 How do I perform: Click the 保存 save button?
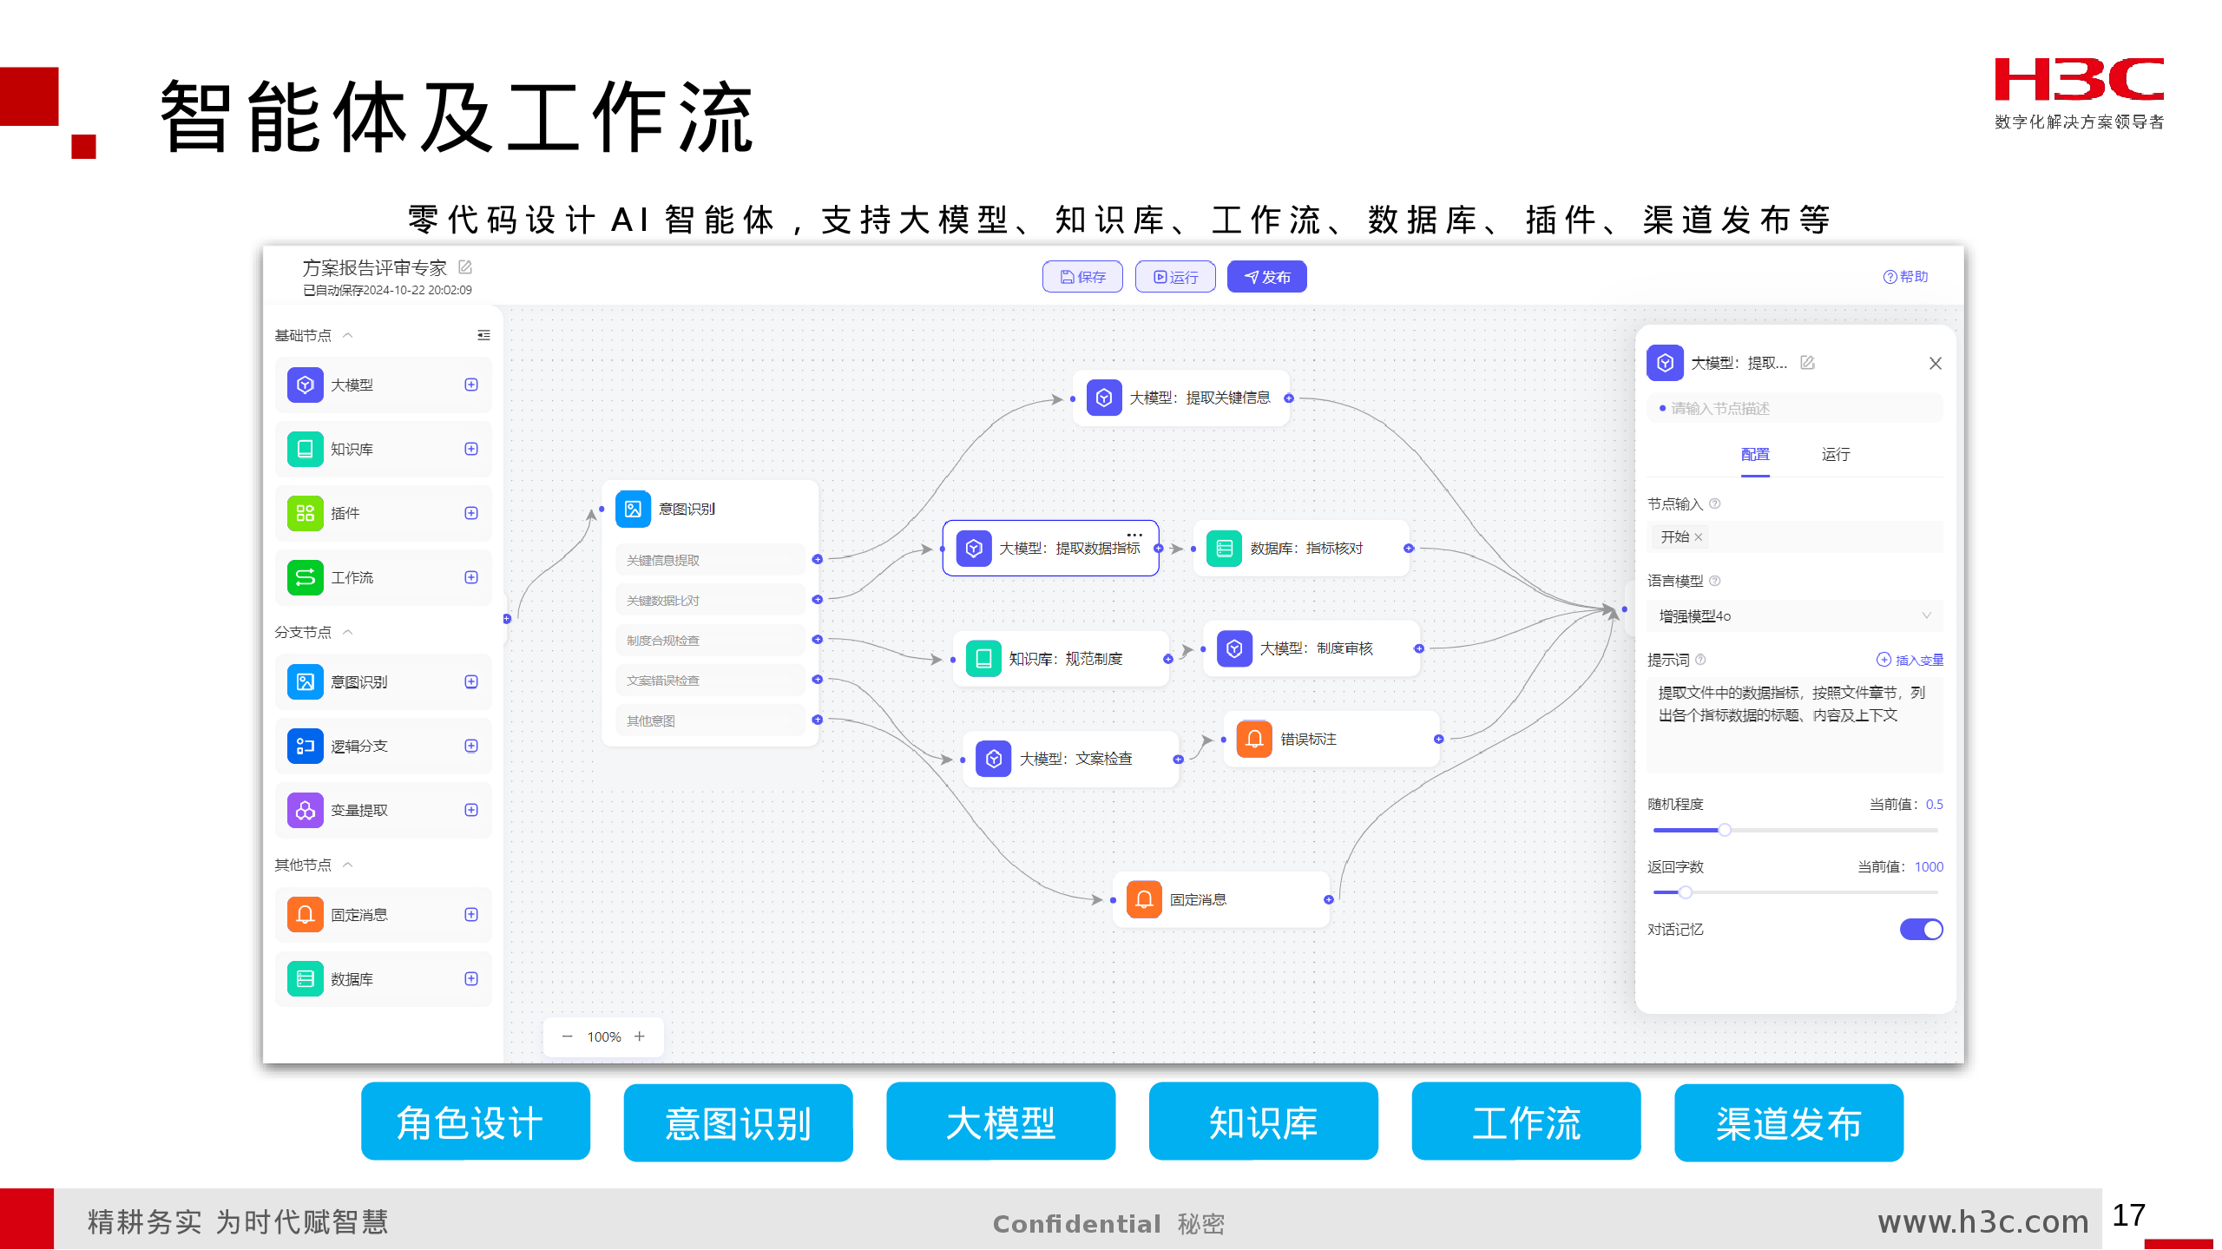1082,277
